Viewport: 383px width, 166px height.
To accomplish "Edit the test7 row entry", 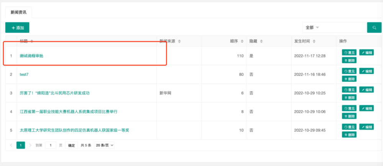I will [x=367, y=71].
